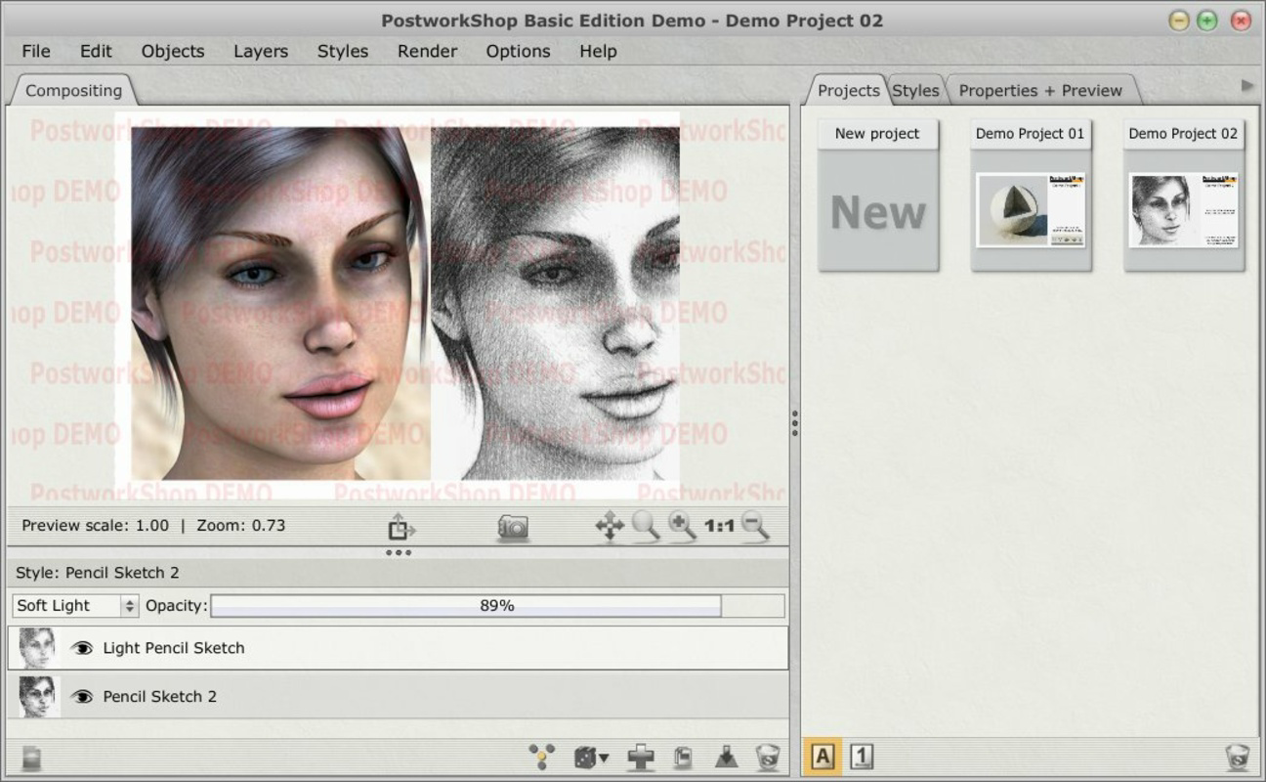
Task: Click the vertical splitter handle between panels
Action: click(795, 422)
